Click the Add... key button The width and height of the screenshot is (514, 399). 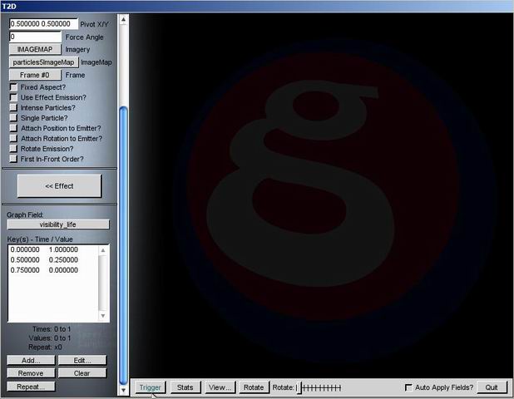(x=31, y=360)
